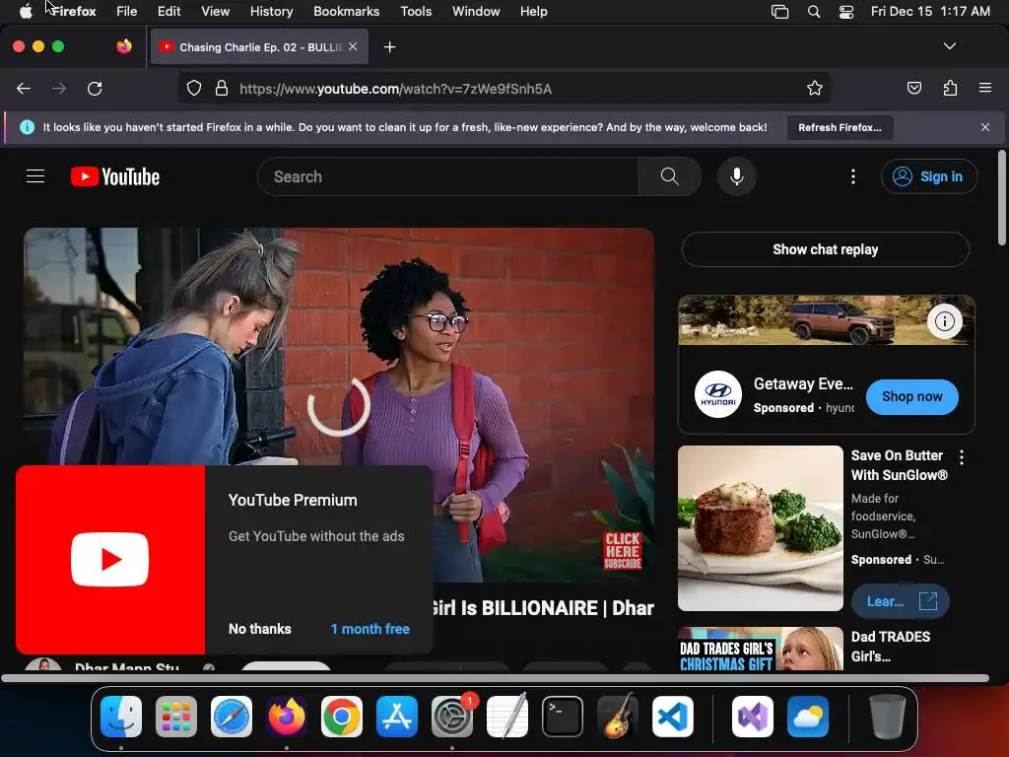The height and width of the screenshot is (757, 1009).
Task: Open Hyundai ad info icon
Action: click(x=945, y=320)
